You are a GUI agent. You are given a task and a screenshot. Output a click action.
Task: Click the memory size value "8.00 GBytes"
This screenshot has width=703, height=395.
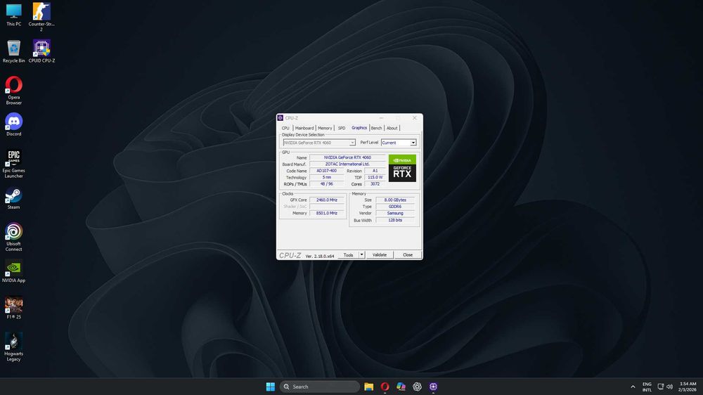pyautogui.click(x=395, y=200)
